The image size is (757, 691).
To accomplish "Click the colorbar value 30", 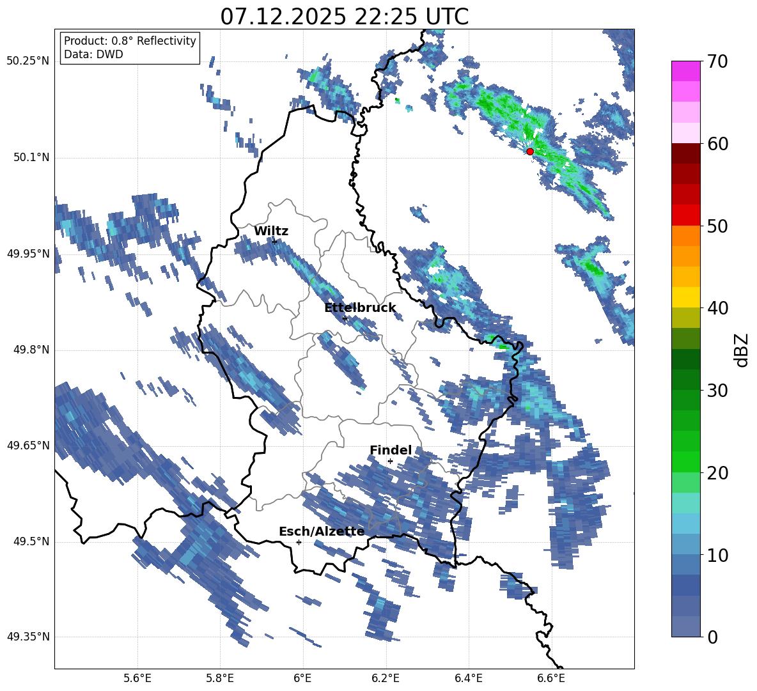I will [717, 391].
